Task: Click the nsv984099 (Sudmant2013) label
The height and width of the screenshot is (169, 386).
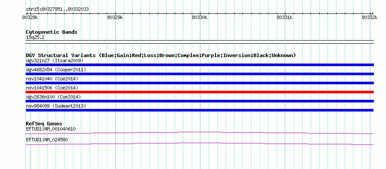Action: coord(56,106)
